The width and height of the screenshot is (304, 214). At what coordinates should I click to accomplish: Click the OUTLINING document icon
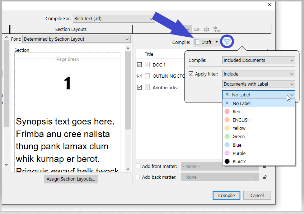(148, 76)
